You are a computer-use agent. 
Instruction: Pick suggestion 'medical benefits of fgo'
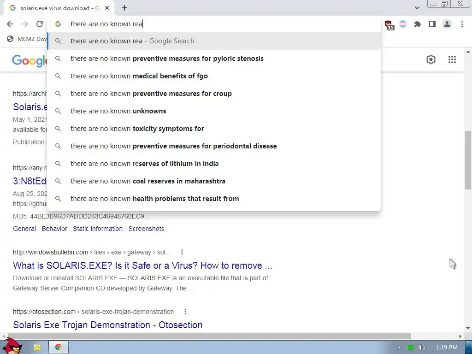click(214, 76)
